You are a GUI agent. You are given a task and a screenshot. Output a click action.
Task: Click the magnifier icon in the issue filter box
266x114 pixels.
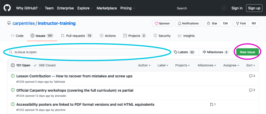pyautogui.click(x=11, y=52)
